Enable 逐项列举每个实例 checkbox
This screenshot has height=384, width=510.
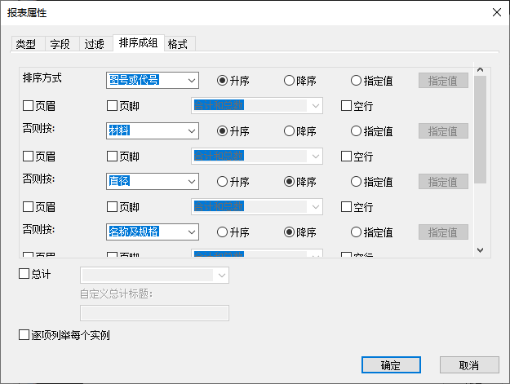pos(24,335)
